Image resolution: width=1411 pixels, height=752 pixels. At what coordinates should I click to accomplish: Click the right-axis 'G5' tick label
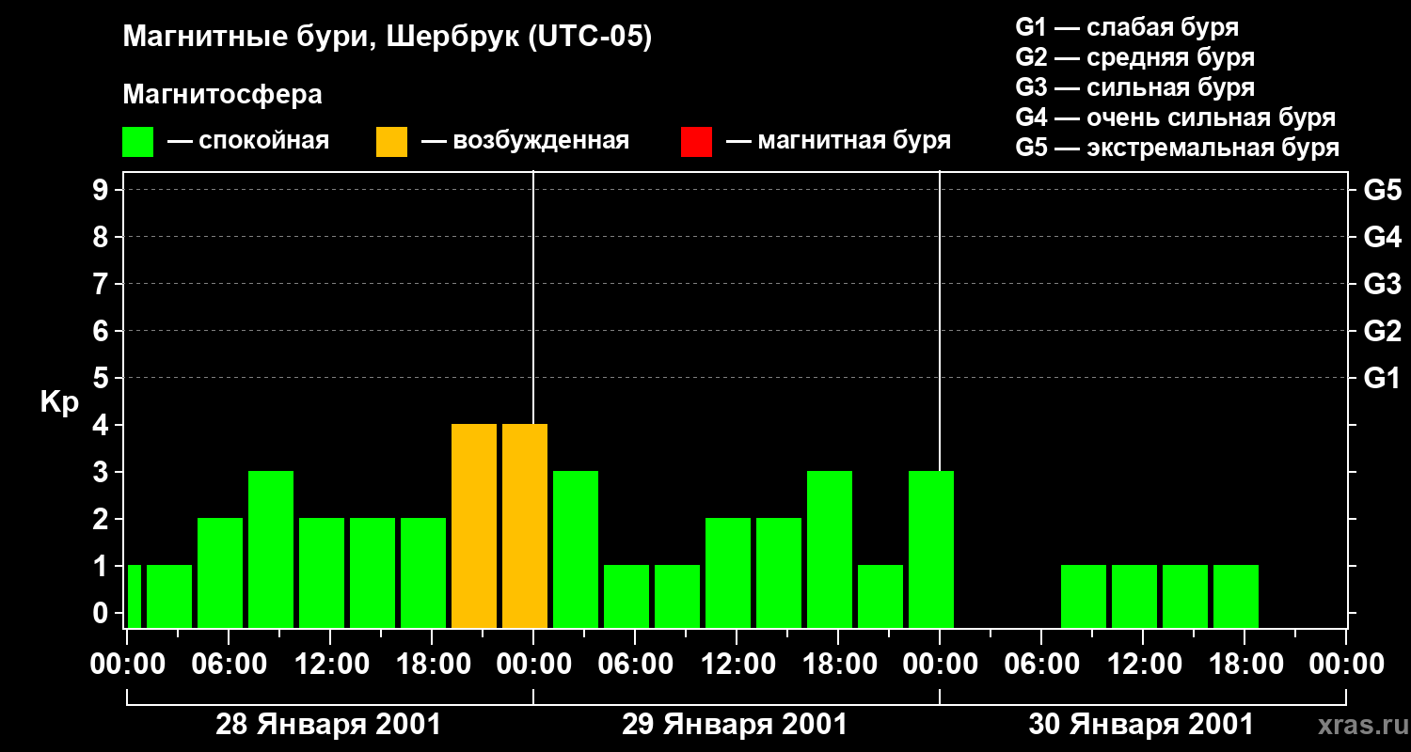pyautogui.click(x=1382, y=190)
